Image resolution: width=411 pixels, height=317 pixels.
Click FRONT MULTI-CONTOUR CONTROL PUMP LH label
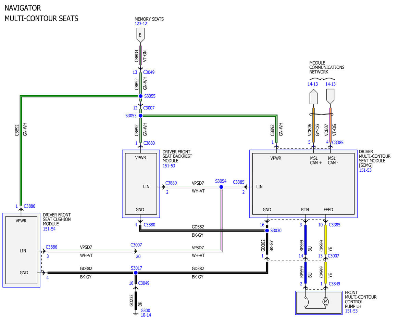coord(361,299)
